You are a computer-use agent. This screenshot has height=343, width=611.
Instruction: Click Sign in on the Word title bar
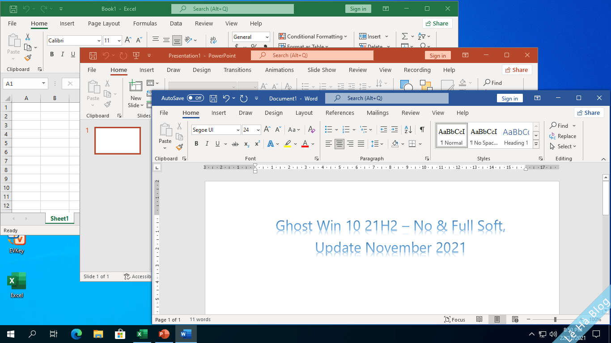pyautogui.click(x=509, y=98)
